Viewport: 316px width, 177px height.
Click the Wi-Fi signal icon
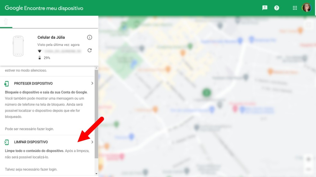[x=39, y=51]
